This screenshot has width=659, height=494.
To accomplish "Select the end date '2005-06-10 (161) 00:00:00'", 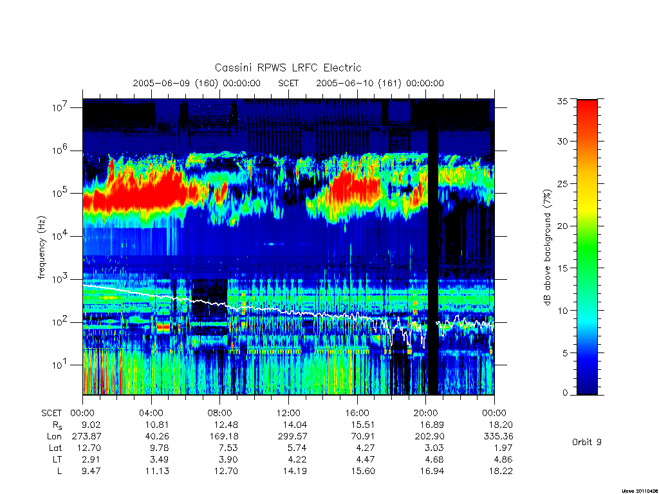I will [380, 83].
